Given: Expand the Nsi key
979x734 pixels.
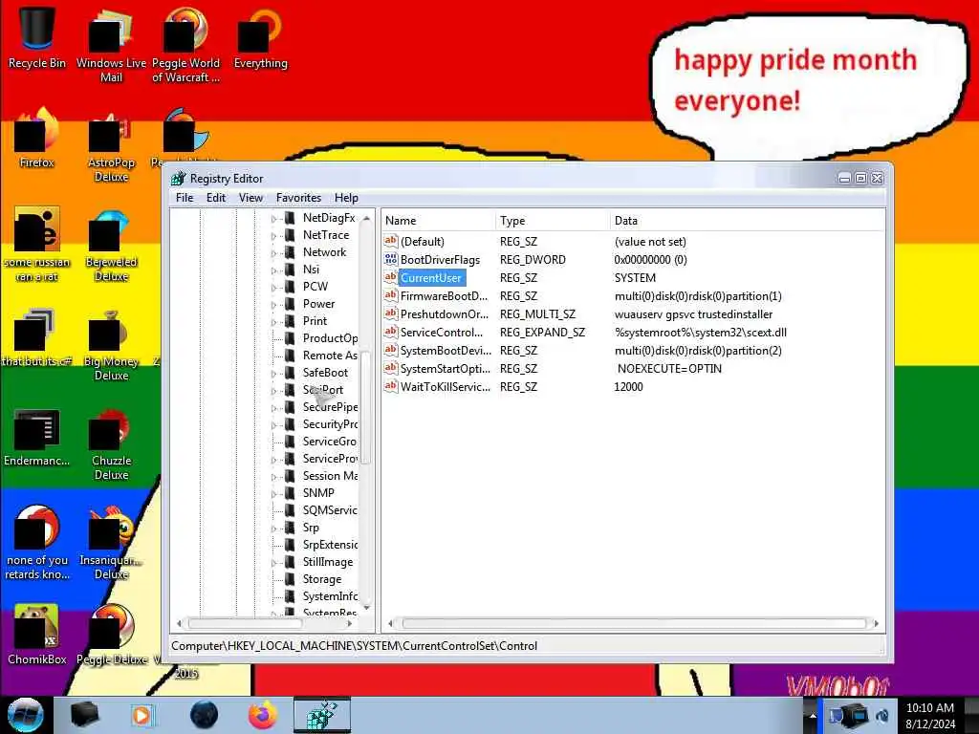Looking at the screenshot, I should pos(273,270).
